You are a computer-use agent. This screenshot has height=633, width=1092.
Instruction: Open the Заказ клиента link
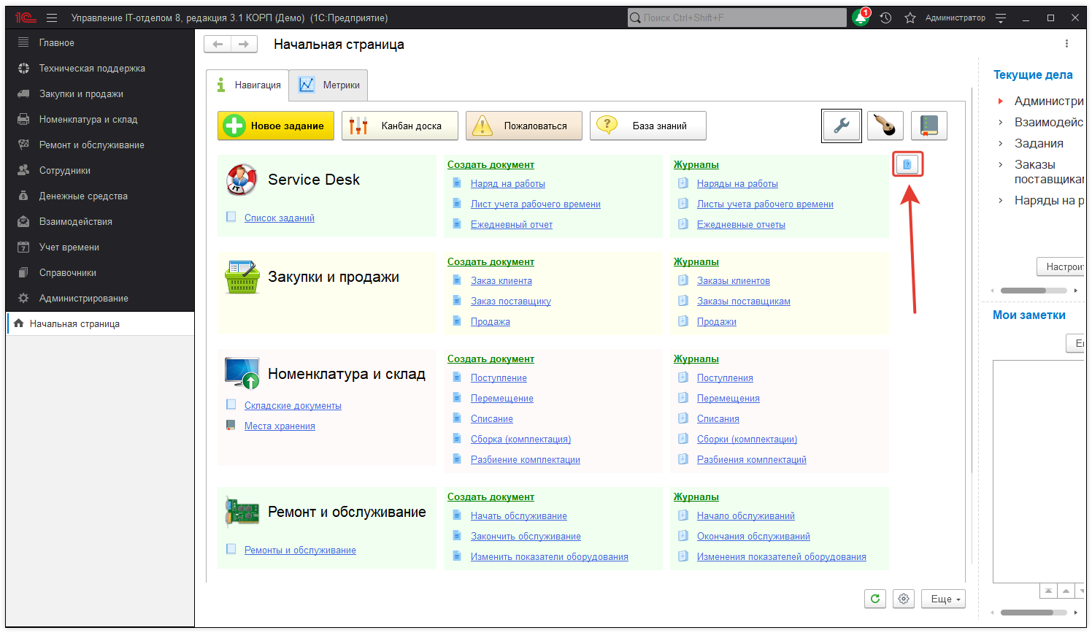(501, 280)
